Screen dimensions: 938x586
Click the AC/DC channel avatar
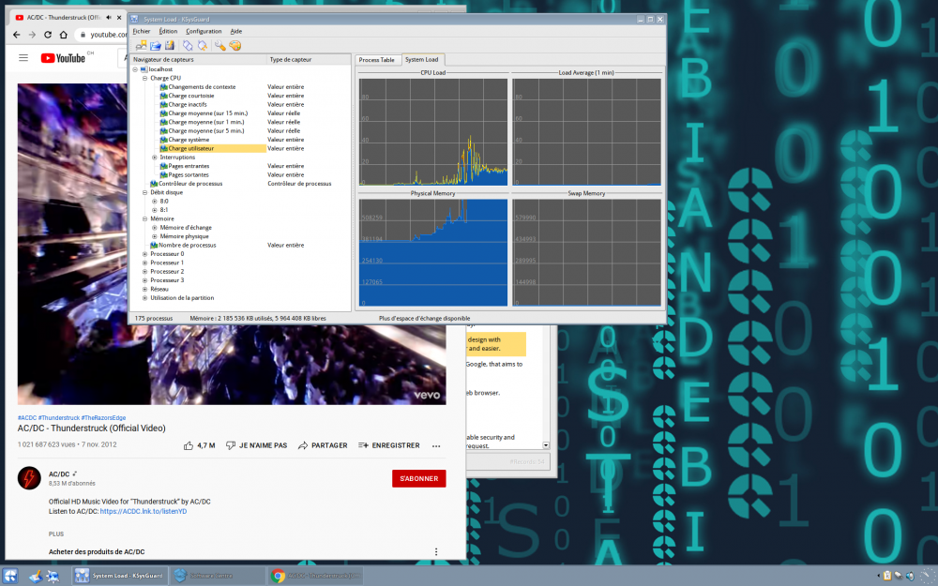(29, 478)
